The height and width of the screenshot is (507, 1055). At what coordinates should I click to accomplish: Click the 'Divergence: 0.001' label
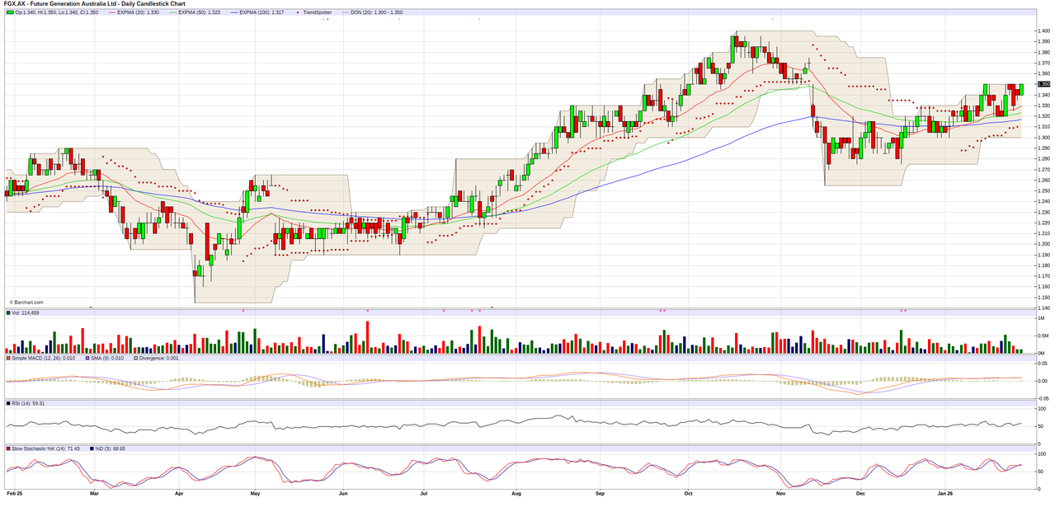tap(158, 359)
